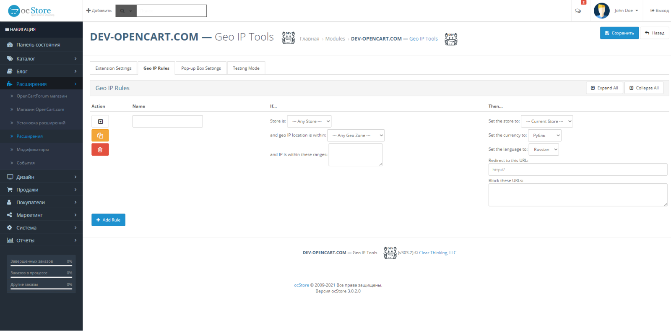Open the Главная breadcrumb link
671x331 pixels.
tap(309, 39)
